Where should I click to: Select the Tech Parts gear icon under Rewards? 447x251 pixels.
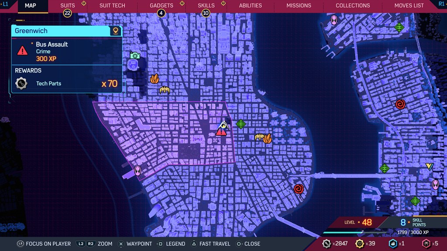point(21,83)
